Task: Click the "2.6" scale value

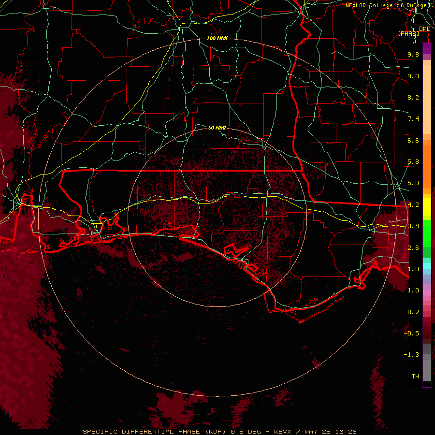Action: tap(413, 248)
